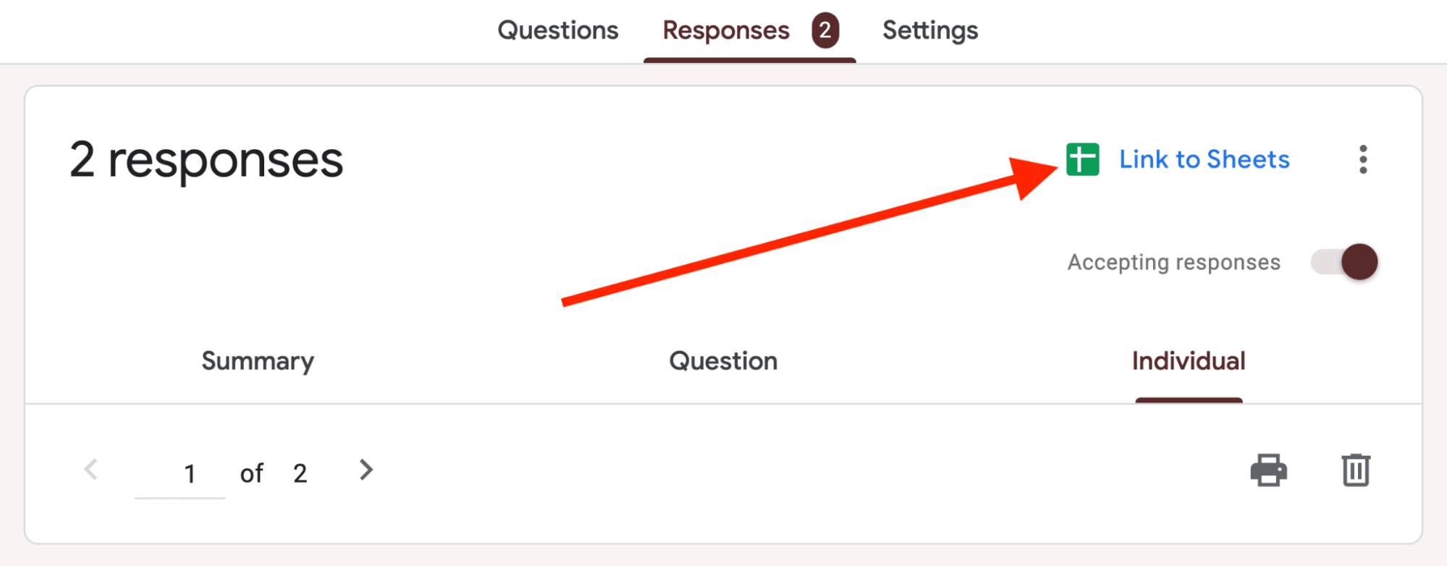Click the Link to Sheets link
This screenshot has width=1447, height=566.
[1205, 160]
